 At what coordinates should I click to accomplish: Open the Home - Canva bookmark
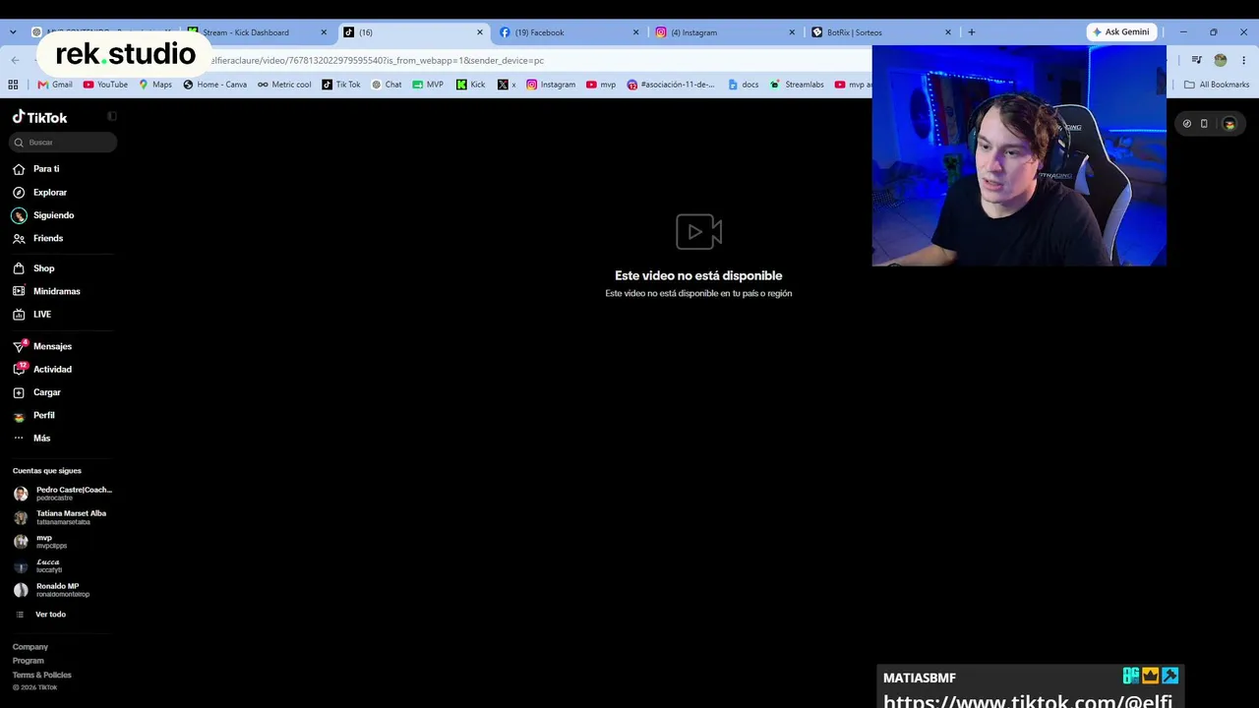[215, 85]
